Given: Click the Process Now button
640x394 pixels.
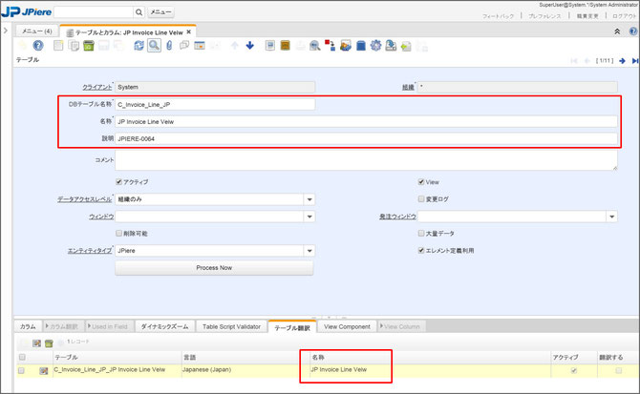Looking at the screenshot, I should click(214, 268).
